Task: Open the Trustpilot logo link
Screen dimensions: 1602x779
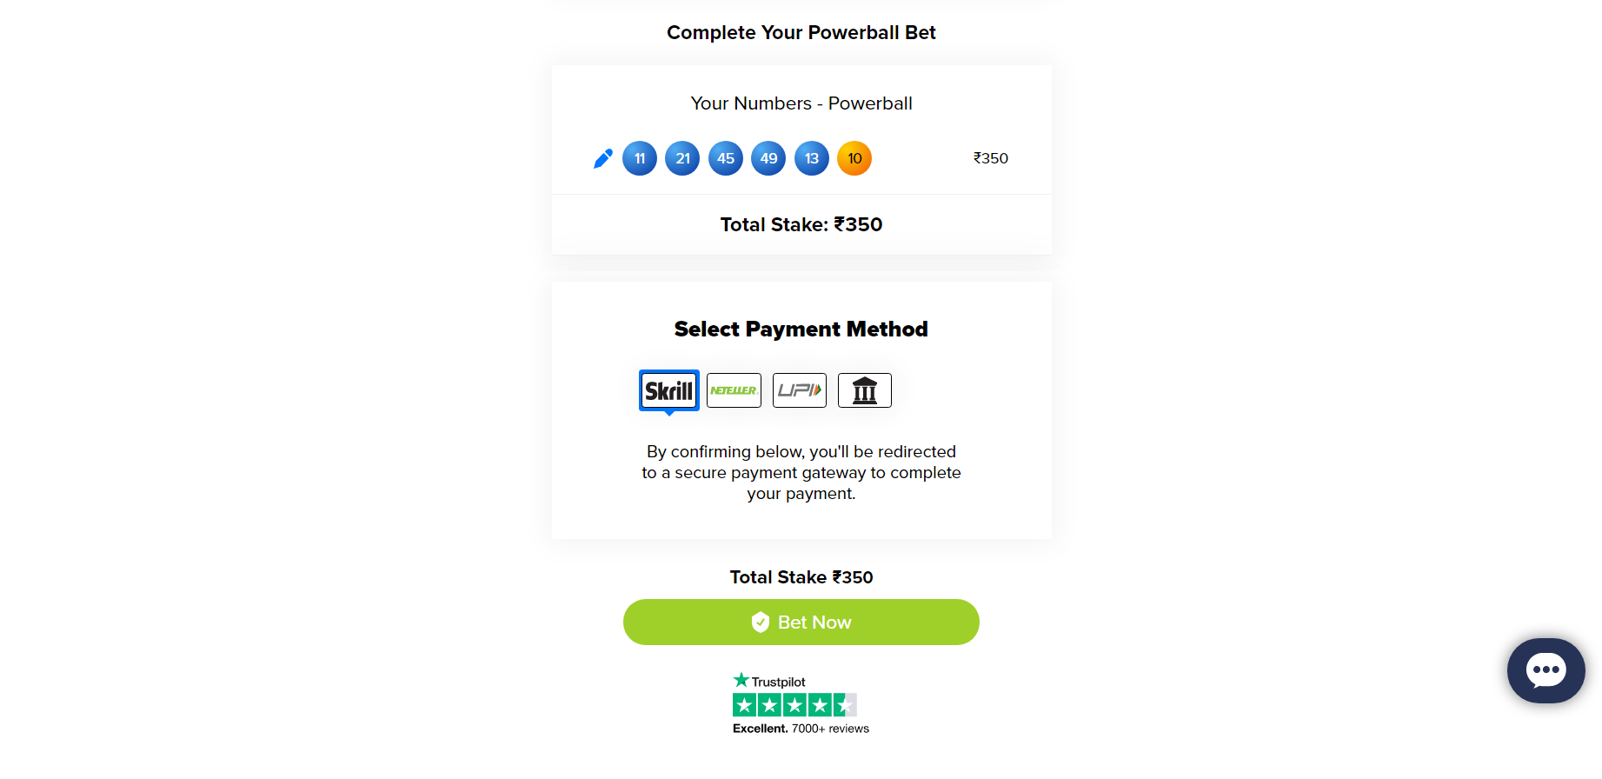Action: (x=769, y=681)
